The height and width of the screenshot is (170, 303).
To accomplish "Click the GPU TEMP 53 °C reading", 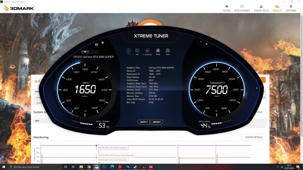I will [x=104, y=126].
